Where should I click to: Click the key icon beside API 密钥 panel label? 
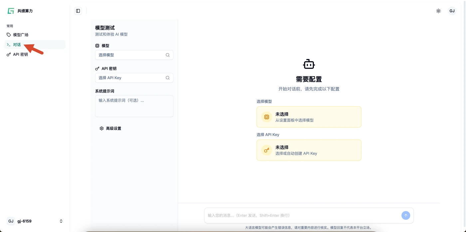pos(97,69)
